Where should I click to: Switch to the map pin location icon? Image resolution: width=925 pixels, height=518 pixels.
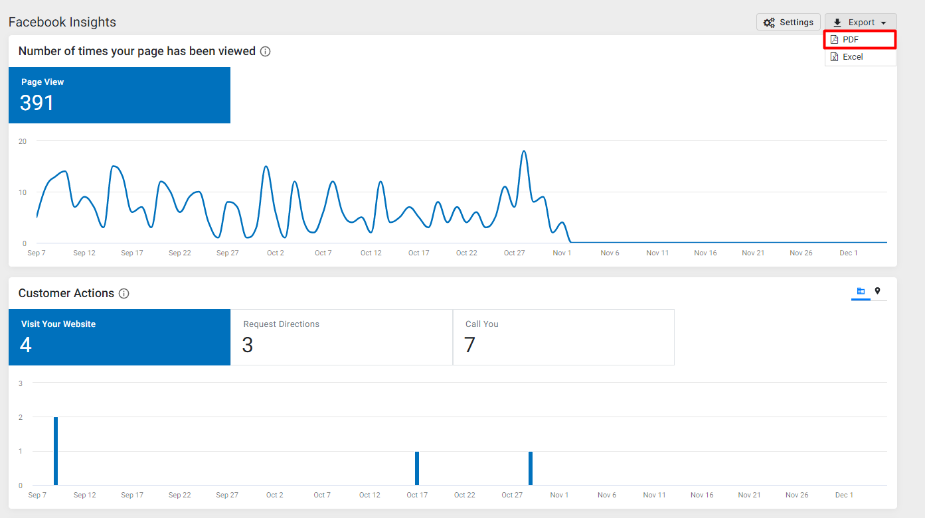(x=877, y=291)
